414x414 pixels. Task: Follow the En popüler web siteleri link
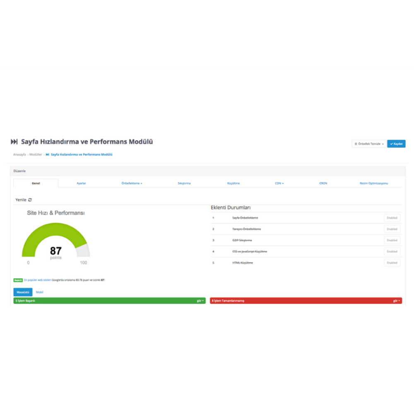point(38,280)
